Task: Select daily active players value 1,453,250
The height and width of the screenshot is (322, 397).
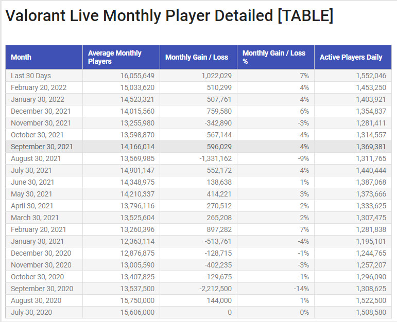Action: click(x=371, y=87)
